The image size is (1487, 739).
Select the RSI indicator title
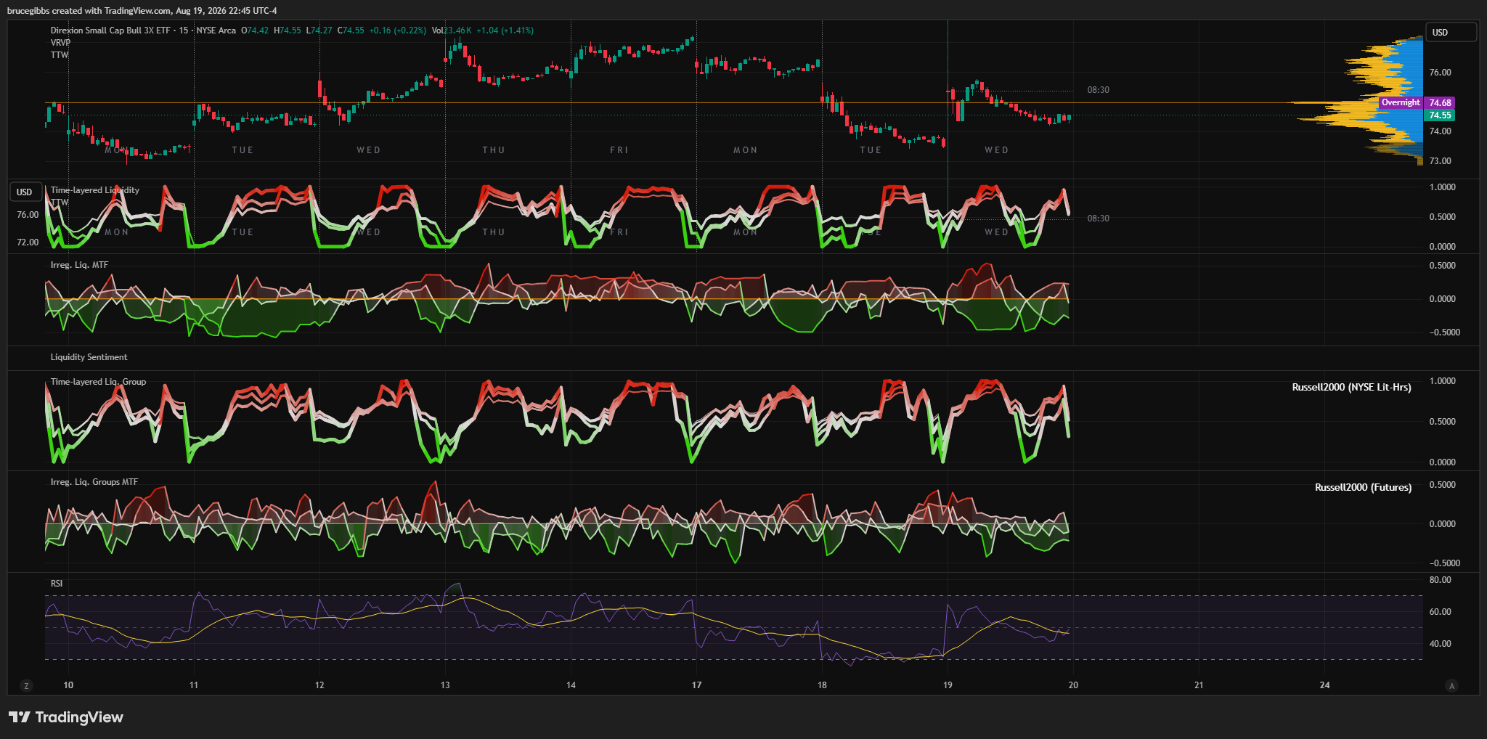pos(57,584)
